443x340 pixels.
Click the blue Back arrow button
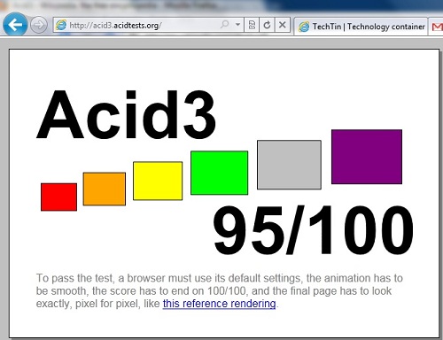click(15, 24)
